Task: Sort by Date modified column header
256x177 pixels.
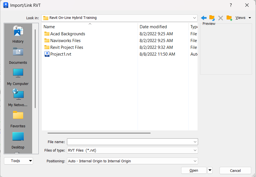Action: pyautogui.click(x=163, y=27)
